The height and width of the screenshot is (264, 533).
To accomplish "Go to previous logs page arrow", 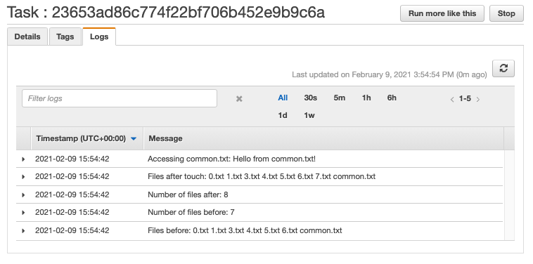I will coord(452,100).
